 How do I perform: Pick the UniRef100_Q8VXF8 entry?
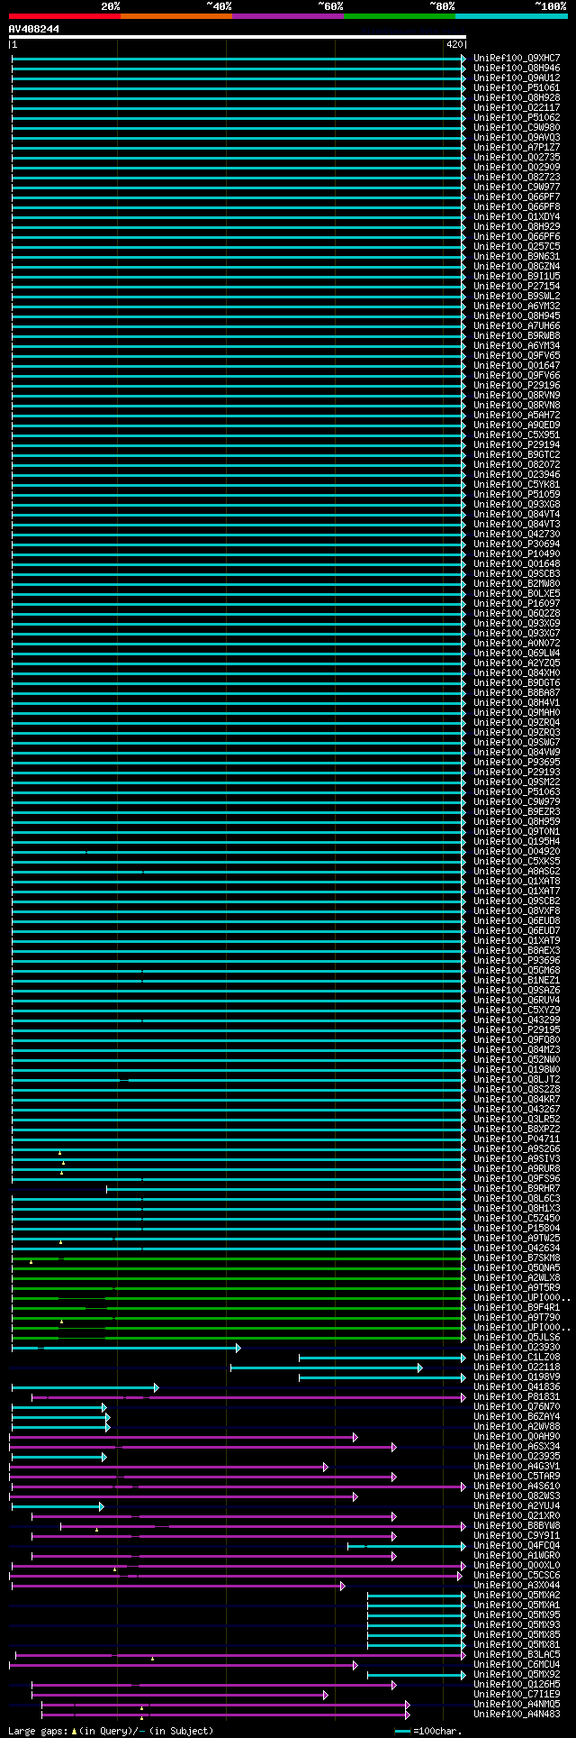pos(517,911)
